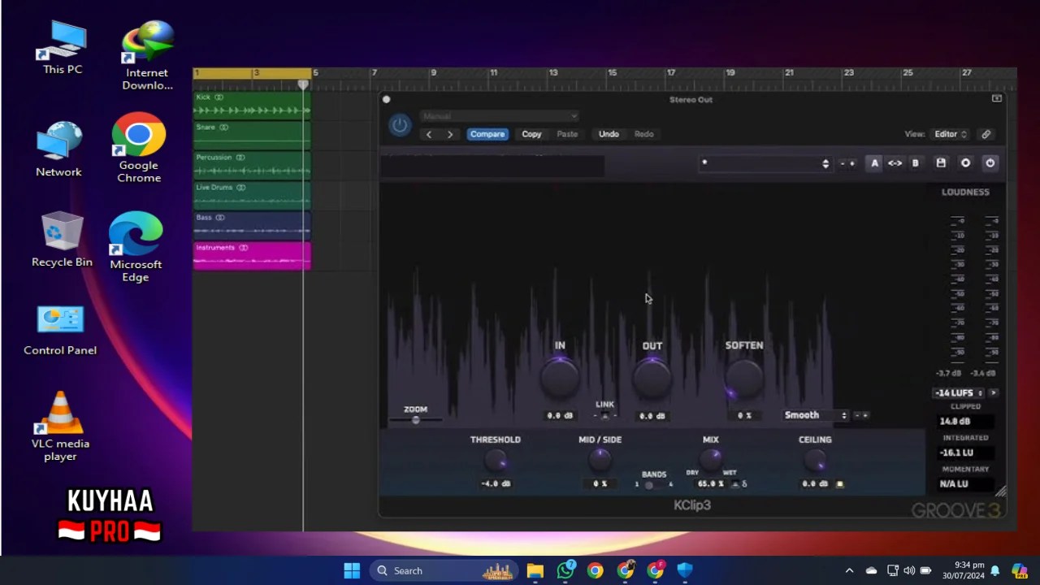Click the arrow button right of -14 LUFS
Screen dimensions: 1040x585
pyautogui.click(x=994, y=393)
